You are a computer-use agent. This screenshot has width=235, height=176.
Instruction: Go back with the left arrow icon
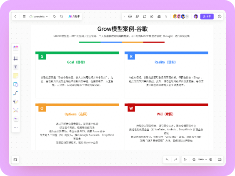click(15, 17)
